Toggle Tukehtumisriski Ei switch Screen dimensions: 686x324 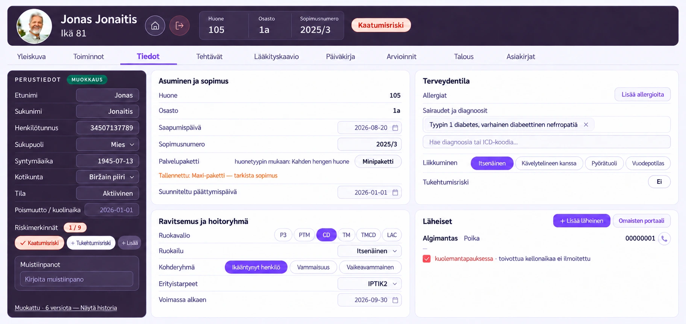pos(659,182)
